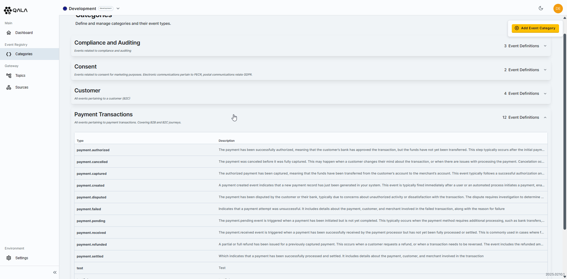Click the Description column header
567x279 pixels.
227,141
